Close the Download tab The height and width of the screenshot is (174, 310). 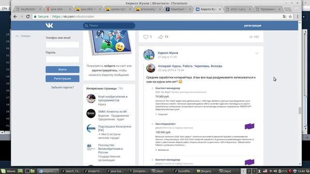(x=190, y=9)
